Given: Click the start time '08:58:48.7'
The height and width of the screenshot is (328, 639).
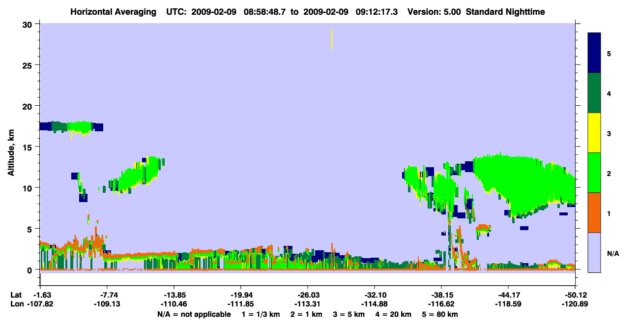Looking at the screenshot, I should tap(265, 11).
